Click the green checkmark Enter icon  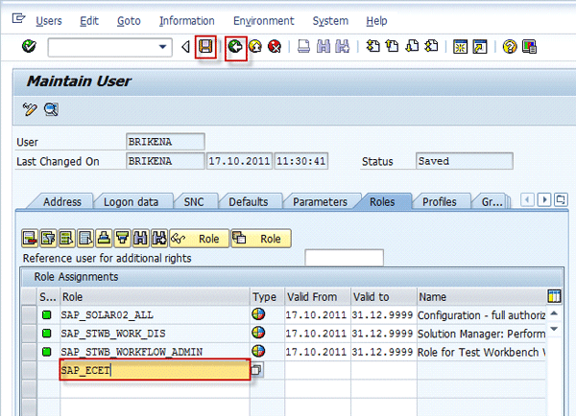pos(29,47)
